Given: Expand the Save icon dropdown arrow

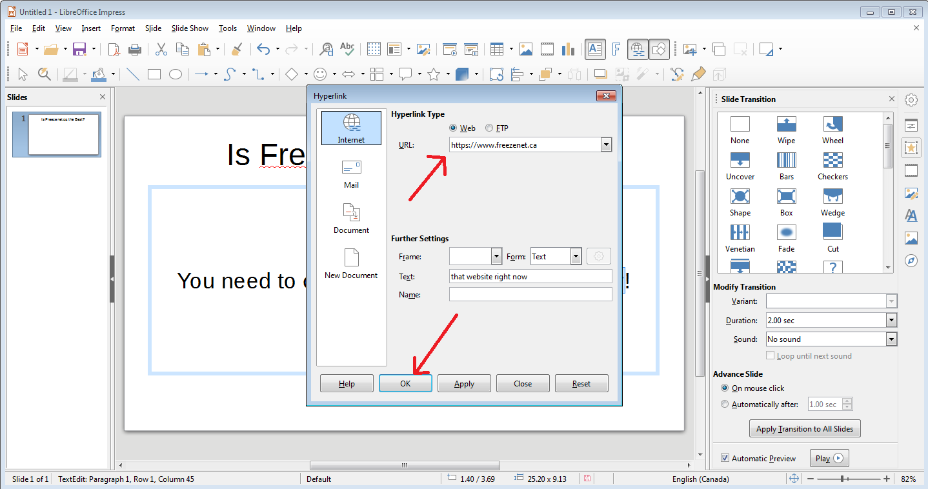Looking at the screenshot, I should (94, 49).
